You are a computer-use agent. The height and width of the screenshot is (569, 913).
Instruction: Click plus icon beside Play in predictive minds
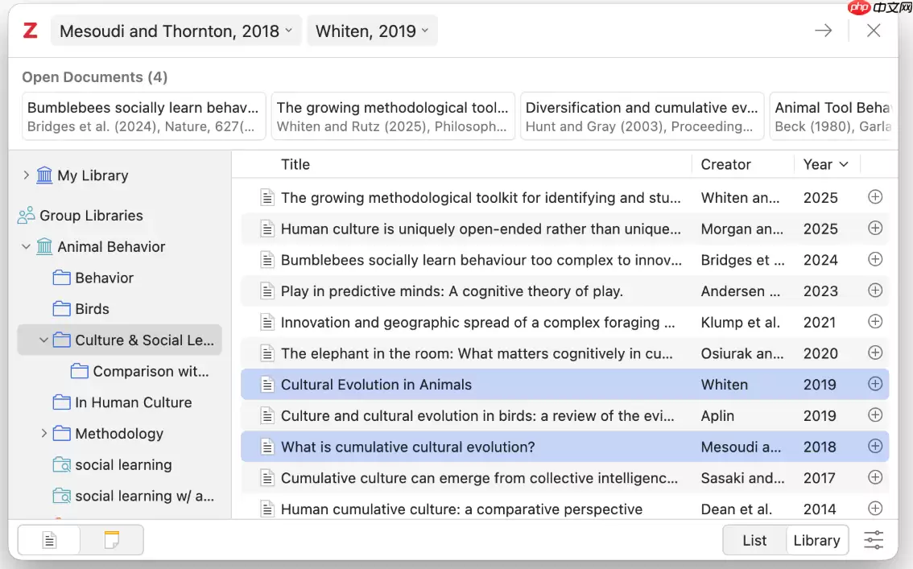click(874, 291)
